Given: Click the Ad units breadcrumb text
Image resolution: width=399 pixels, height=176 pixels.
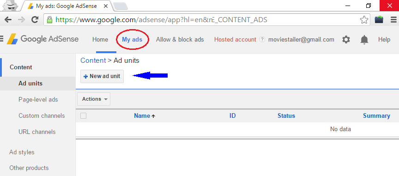Looking at the screenshot, I should tap(127, 61).
